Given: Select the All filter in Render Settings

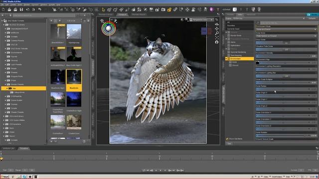Looking at the screenshot, I should (240, 22).
